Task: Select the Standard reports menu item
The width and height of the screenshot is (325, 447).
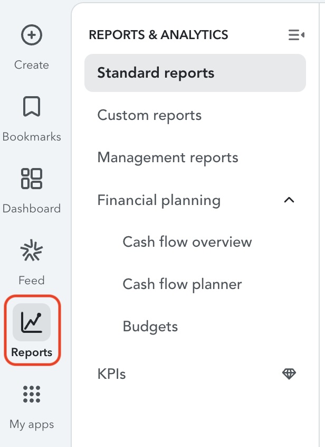Action: point(156,73)
